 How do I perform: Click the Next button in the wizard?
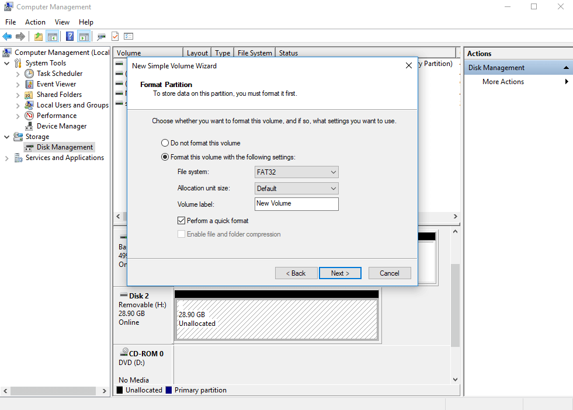pos(340,273)
